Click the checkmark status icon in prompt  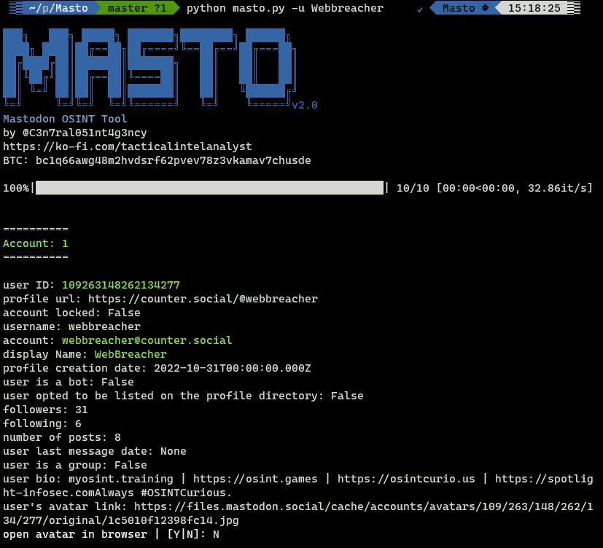[419, 9]
